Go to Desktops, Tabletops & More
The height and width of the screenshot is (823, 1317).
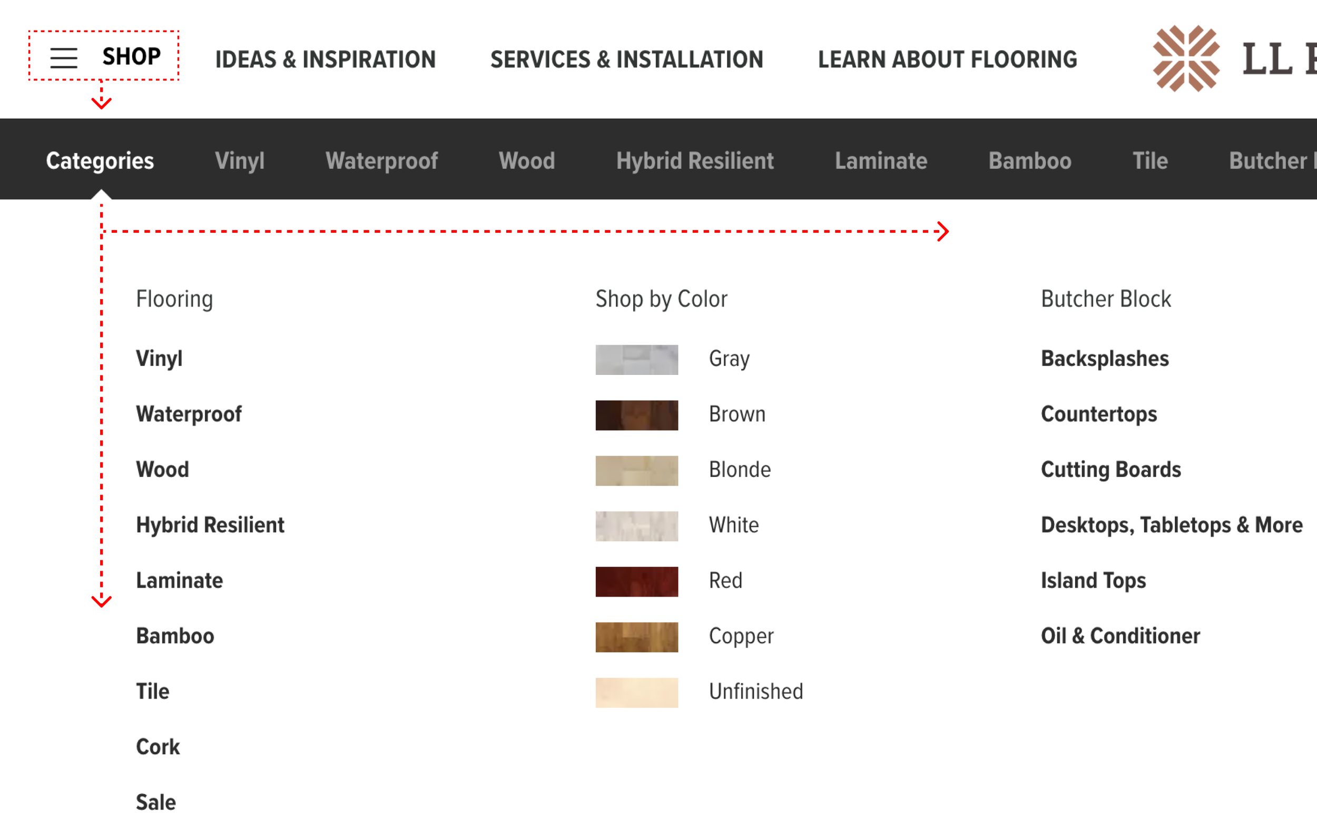pyautogui.click(x=1172, y=525)
